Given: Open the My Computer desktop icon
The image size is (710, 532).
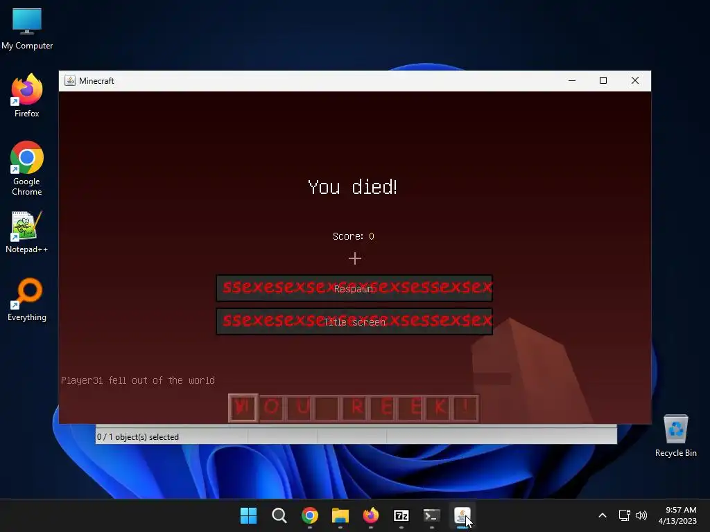Looking at the screenshot, I should click(x=27, y=29).
